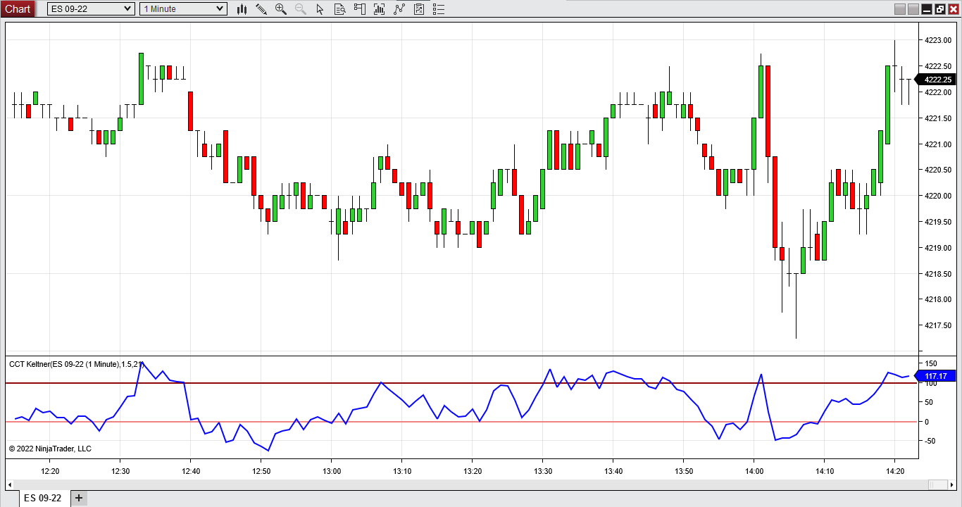Click the first gray window link button
The height and width of the screenshot is (507, 962).
[x=899, y=9]
